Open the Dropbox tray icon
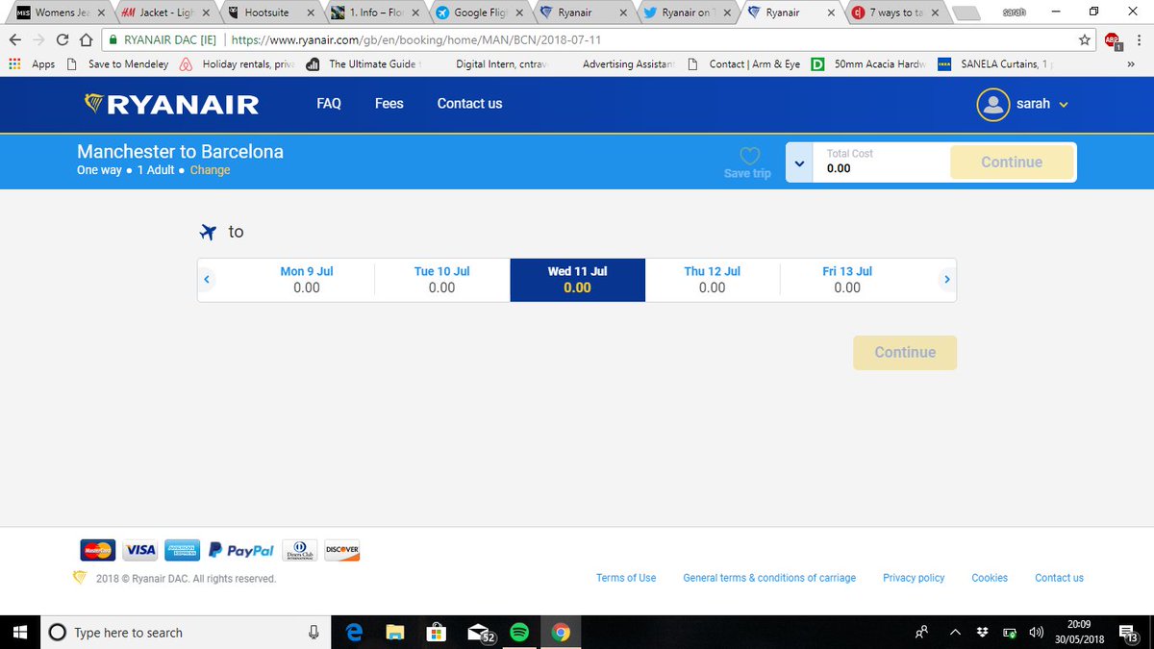1154x649 pixels. click(983, 632)
